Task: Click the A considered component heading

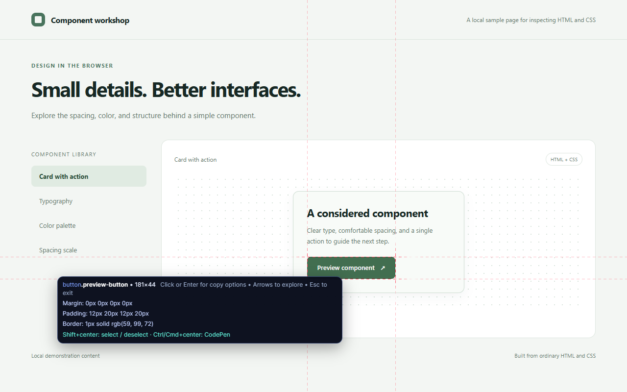Action: [367, 213]
